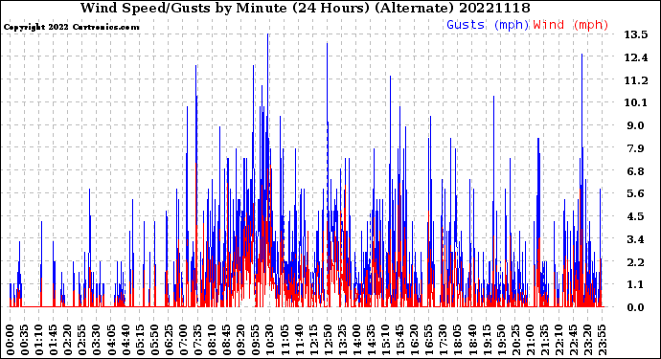Image resolution: width=661 pixels, height=359 pixels.
Task: Click the 17:30 time label
Action: click(444, 340)
